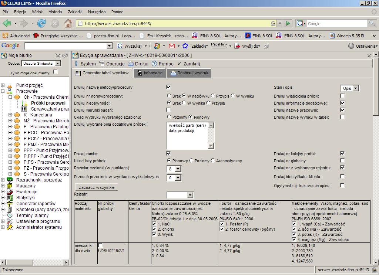This screenshot has width=379, height=275.
Task: Click the Sprawozdania prac table icon
Action: (x=24, y=109)
